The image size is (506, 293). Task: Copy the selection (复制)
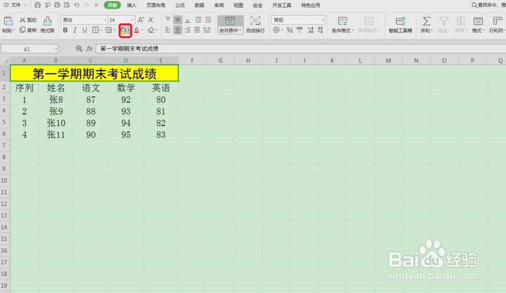pyautogui.click(x=28, y=30)
